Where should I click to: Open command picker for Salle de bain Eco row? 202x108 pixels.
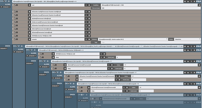(89, 22)
